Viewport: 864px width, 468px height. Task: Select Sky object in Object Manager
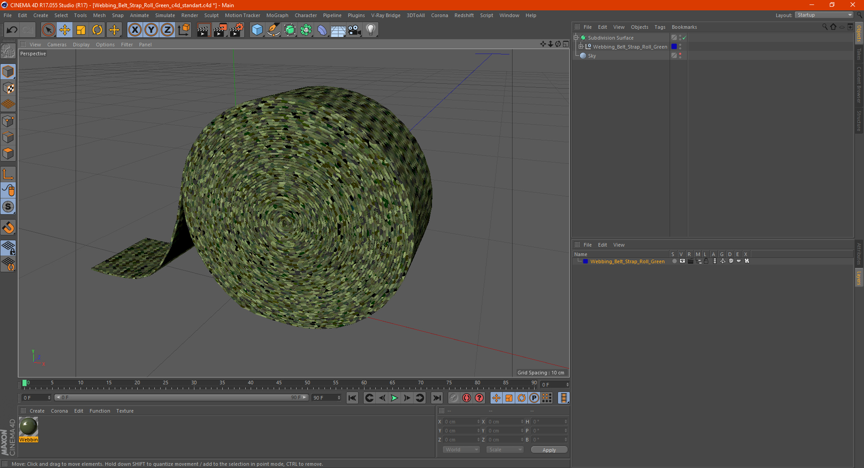592,56
